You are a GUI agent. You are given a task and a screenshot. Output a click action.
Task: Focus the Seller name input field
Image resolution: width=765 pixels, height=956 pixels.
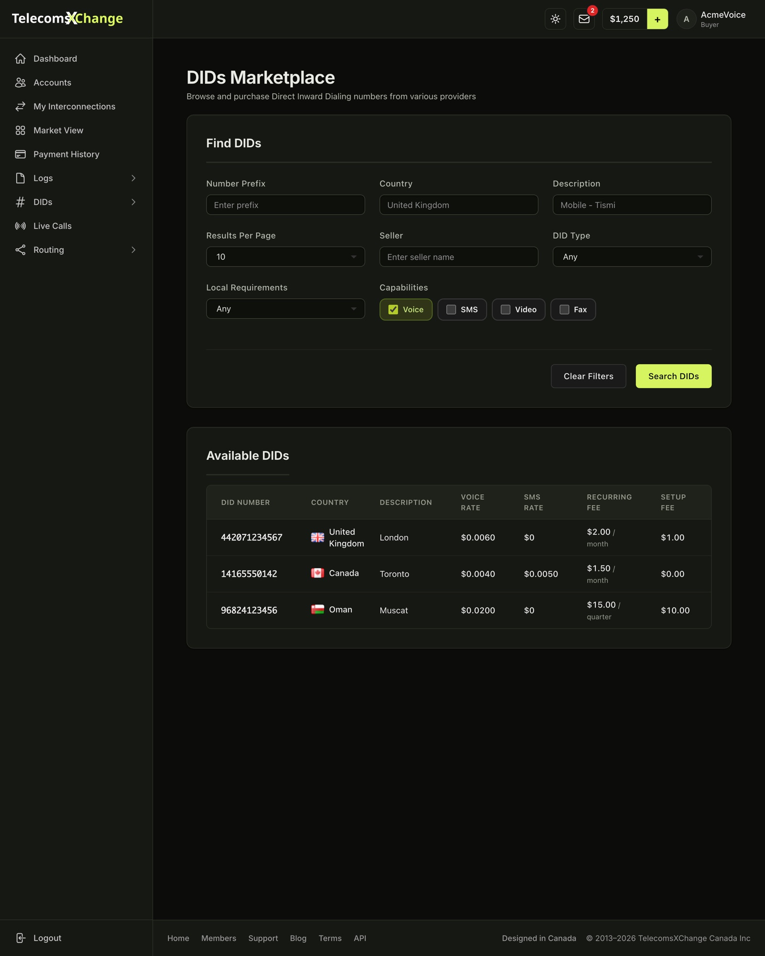[459, 257]
